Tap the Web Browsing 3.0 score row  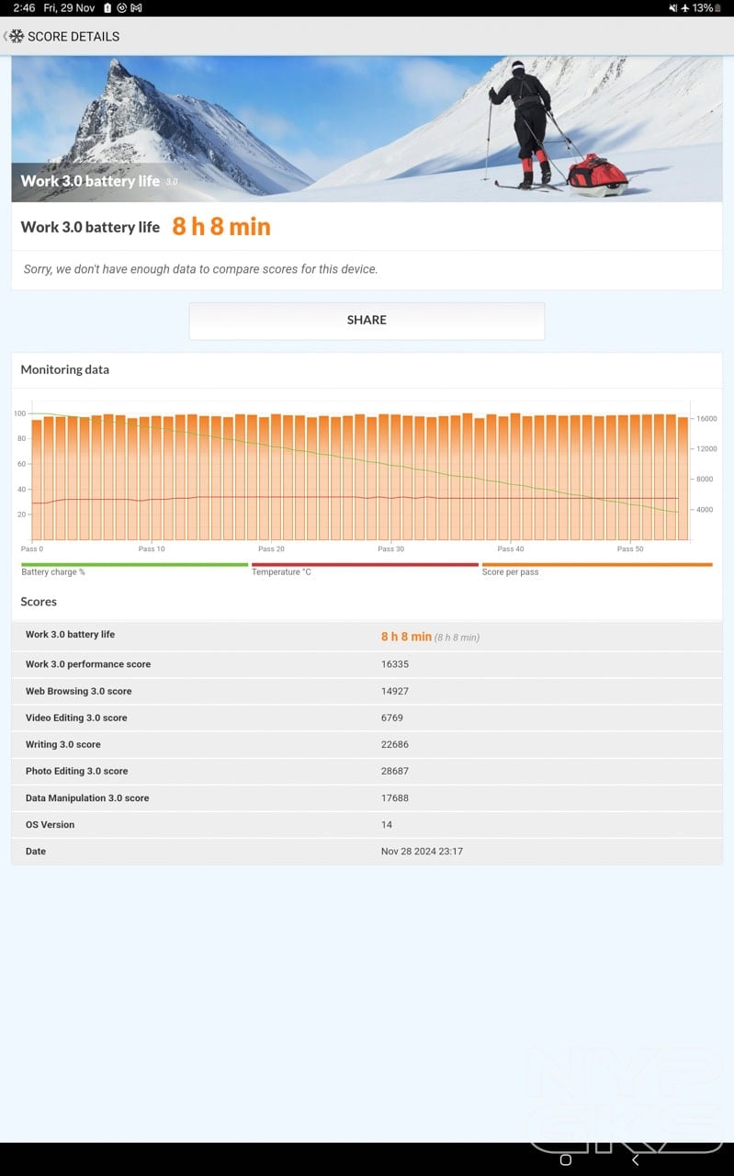point(367,691)
